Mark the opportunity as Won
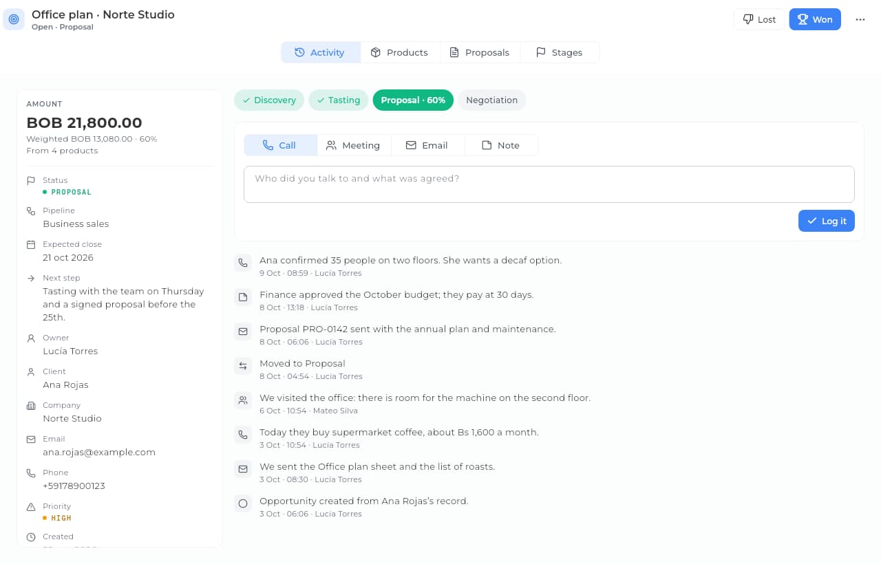This screenshot has height=564, width=881. pos(815,19)
